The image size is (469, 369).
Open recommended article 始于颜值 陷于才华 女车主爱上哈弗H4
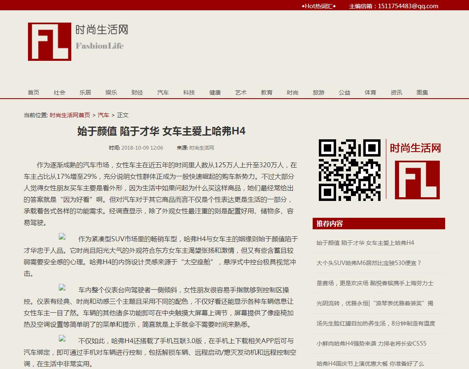click(x=365, y=242)
